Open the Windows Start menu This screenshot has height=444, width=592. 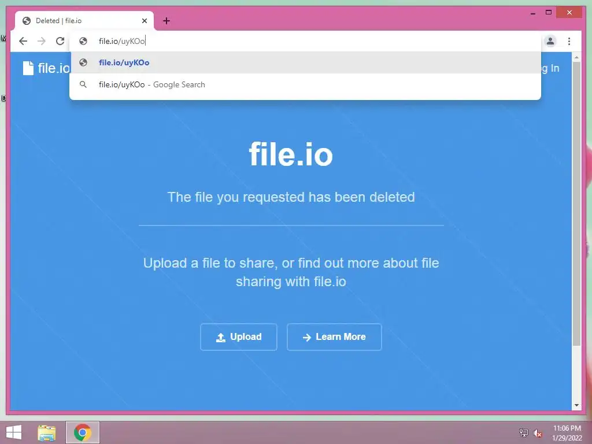pos(14,432)
